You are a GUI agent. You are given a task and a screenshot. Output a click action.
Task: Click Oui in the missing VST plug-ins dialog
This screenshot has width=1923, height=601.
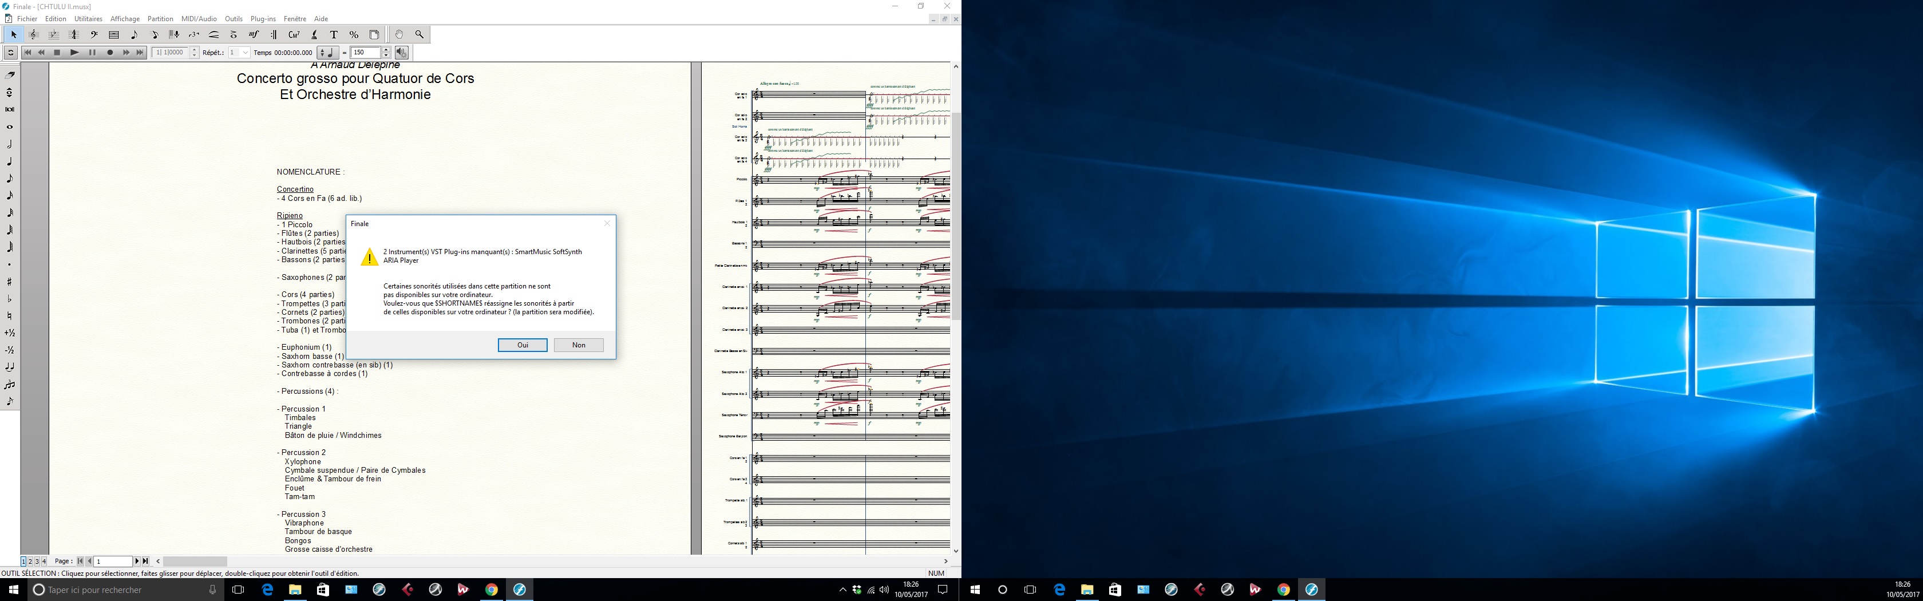point(523,345)
